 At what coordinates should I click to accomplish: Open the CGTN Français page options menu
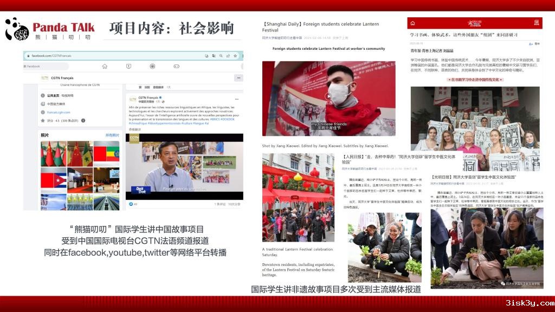(237, 78)
